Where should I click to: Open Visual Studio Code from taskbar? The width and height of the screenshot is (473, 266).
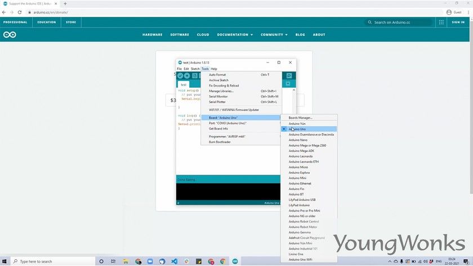coord(175,261)
